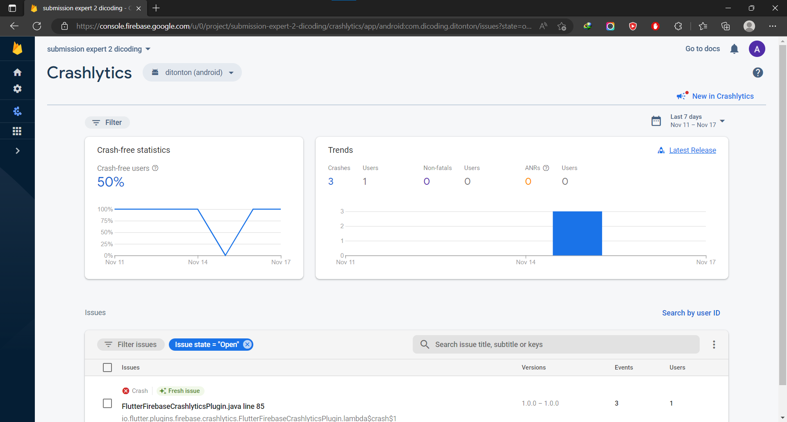
Task: Select the Crashlytics icon in sidebar
Action: [x=18, y=111]
